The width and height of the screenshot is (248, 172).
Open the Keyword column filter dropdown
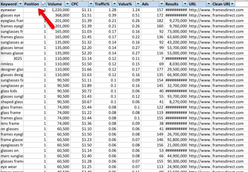pos(21,4)
